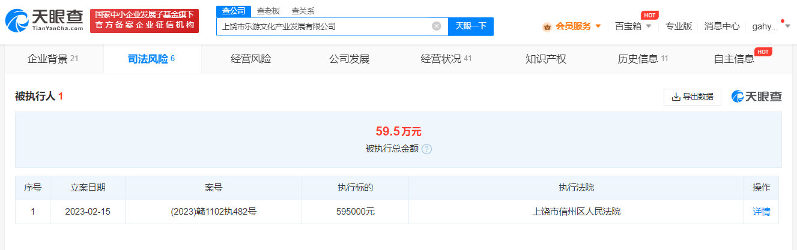
Task: Export data with the 导出数据 button
Action: pyautogui.click(x=692, y=97)
